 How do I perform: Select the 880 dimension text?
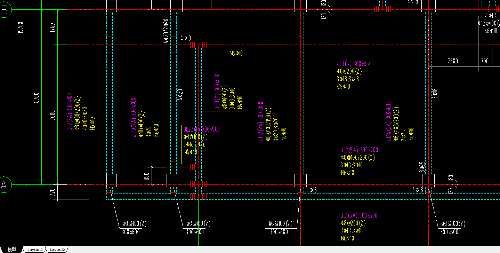pyautogui.click(x=146, y=176)
